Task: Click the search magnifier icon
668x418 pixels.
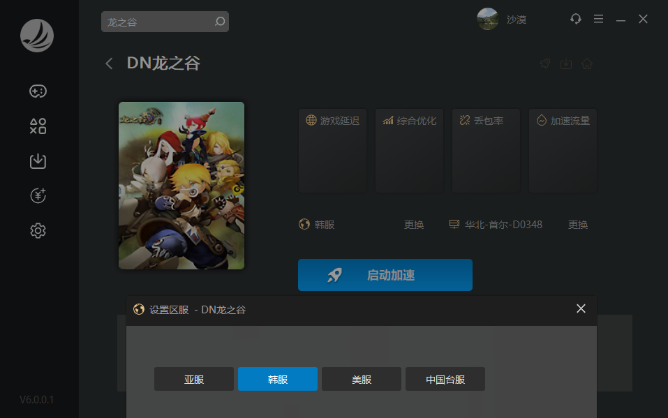Action: (220, 22)
